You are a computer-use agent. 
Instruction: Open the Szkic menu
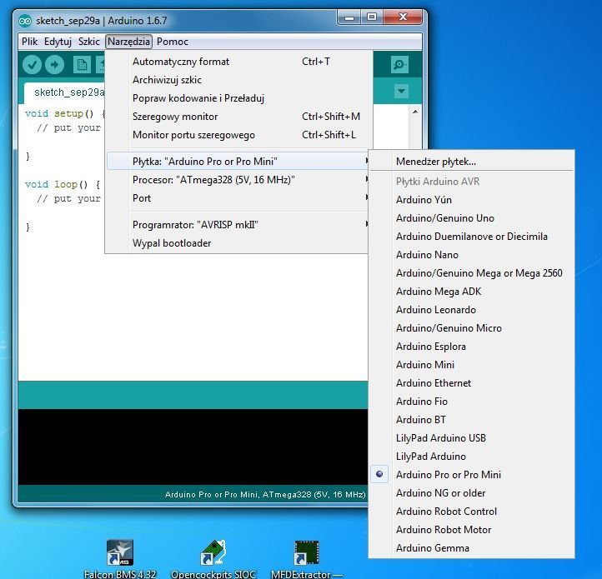tap(89, 42)
